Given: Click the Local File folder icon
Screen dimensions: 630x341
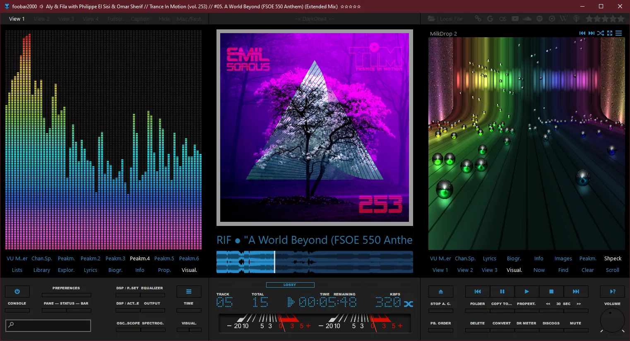Looking at the screenshot, I should [431, 19].
